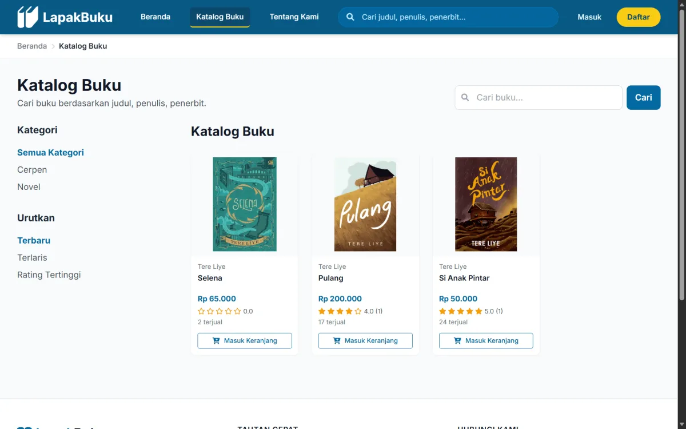Click the Selena book title
The width and height of the screenshot is (686, 429).
210,278
